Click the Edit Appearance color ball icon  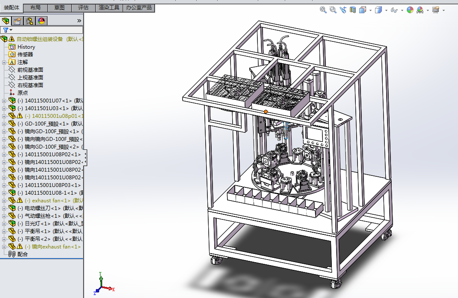click(x=410, y=10)
